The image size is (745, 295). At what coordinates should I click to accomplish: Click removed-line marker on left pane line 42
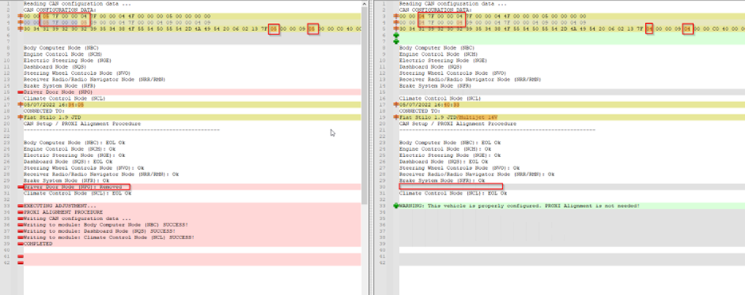[21, 262]
